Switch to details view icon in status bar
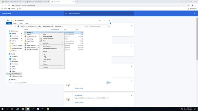This screenshot has height=111, width=198. [x=108, y=83]
